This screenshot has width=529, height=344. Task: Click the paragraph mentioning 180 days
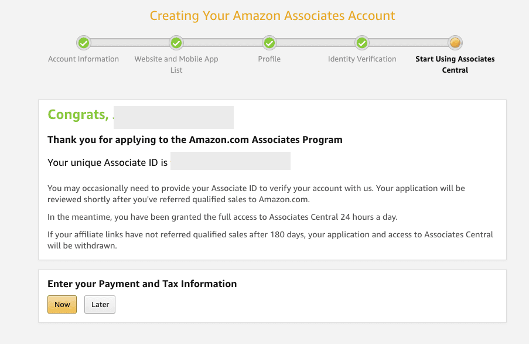coord(270,240)
